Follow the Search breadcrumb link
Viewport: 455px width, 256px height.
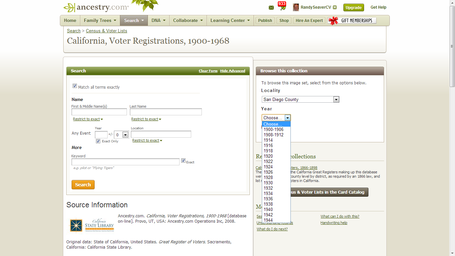point(74,31)
